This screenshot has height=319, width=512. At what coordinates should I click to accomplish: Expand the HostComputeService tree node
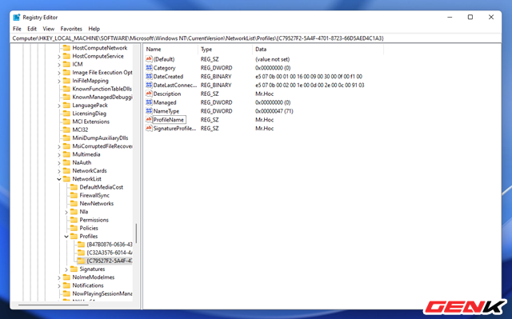[x=59, y=57]
